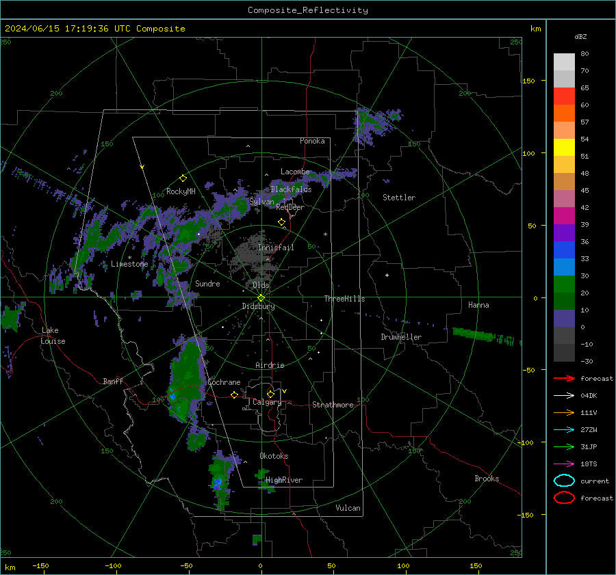Click the Drumheller label
Image resolution: width=616 pixels, height=575 pixels.
(x=401, y=337)
